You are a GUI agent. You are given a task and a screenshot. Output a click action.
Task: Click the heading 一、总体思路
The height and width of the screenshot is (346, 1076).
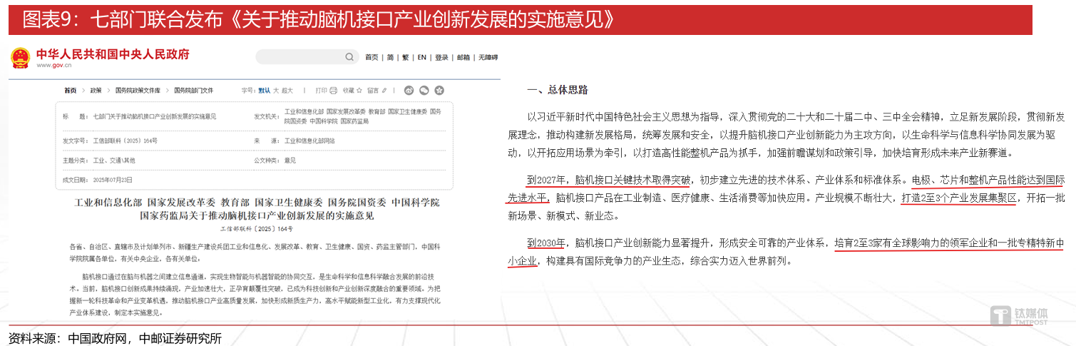[558, 90]
